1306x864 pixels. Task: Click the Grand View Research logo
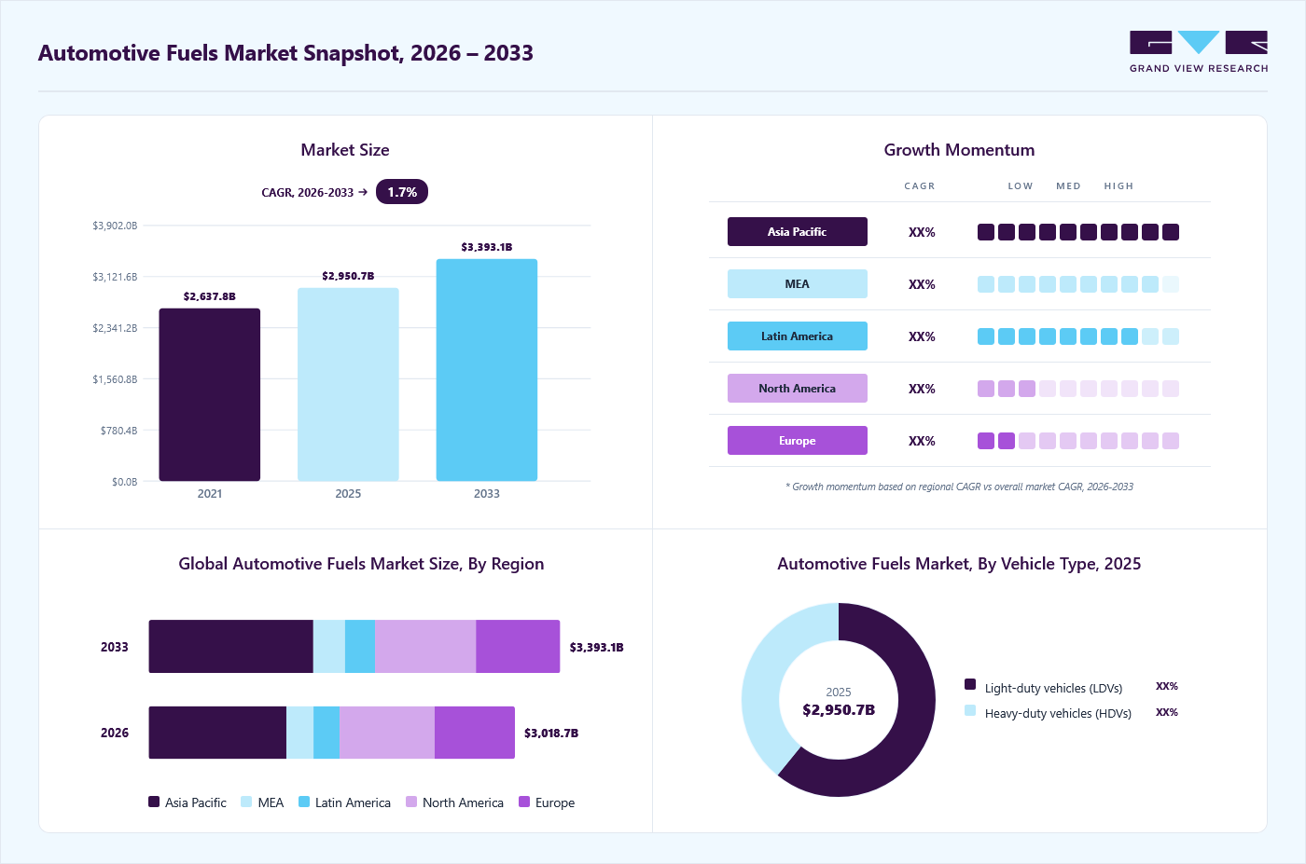pos(1199,52)
